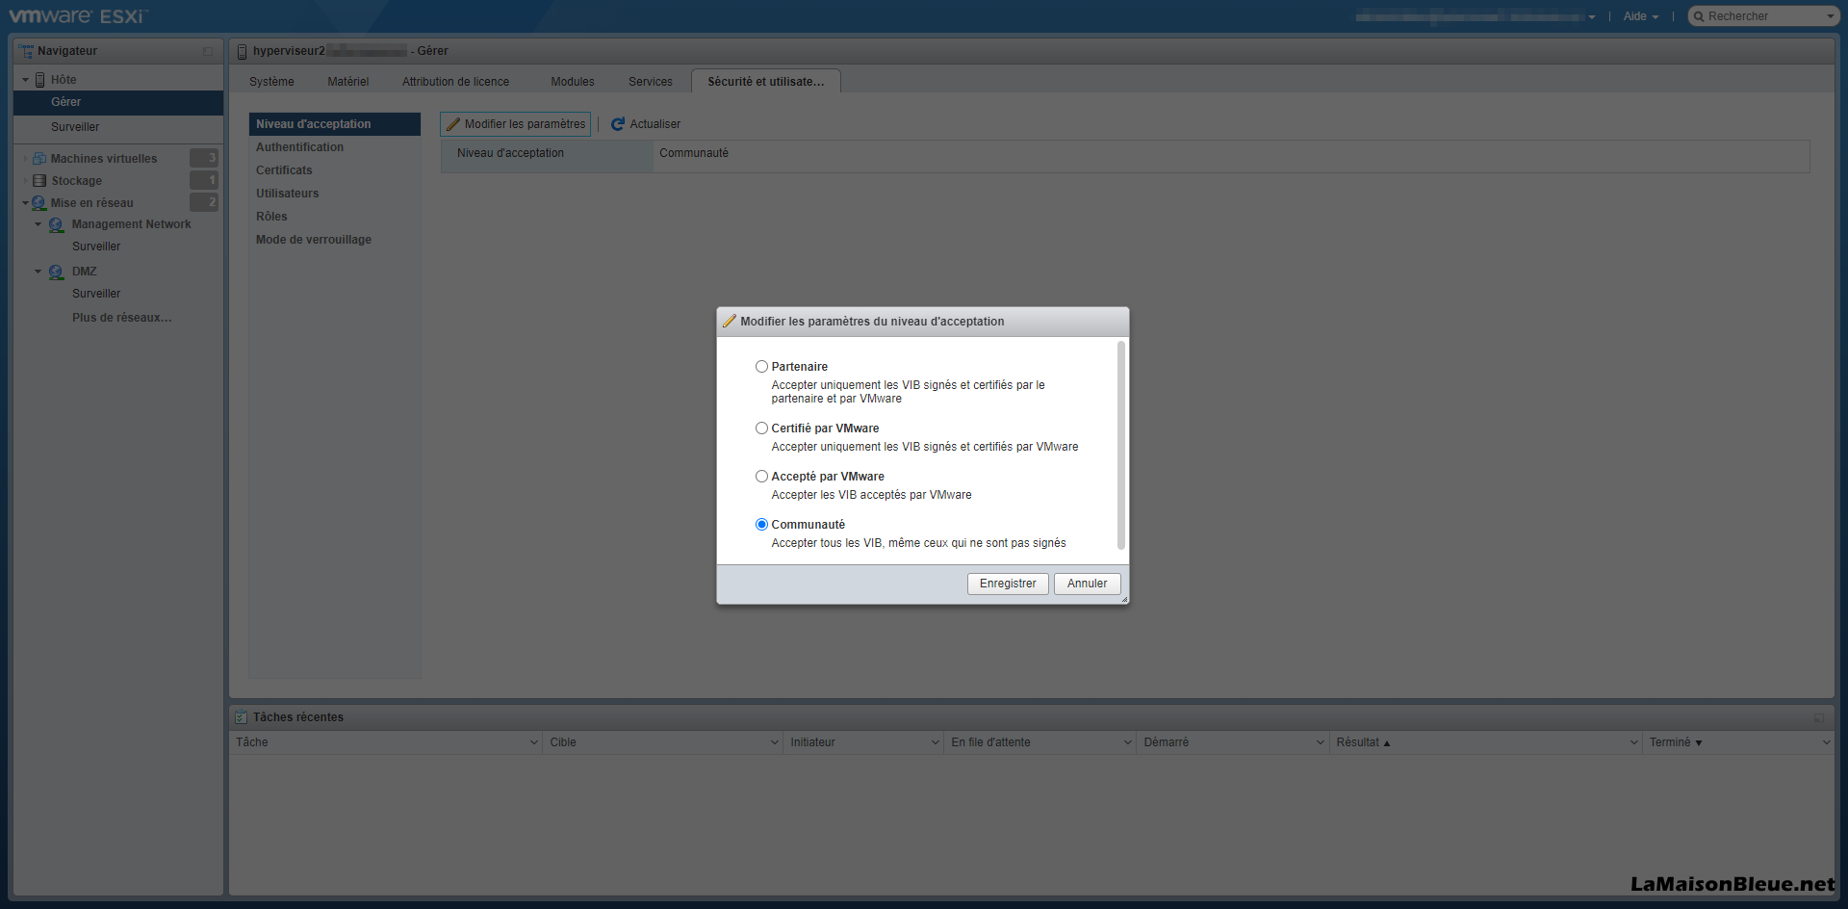Cancel the dialog with Annuler

(x=1087, y=584)
